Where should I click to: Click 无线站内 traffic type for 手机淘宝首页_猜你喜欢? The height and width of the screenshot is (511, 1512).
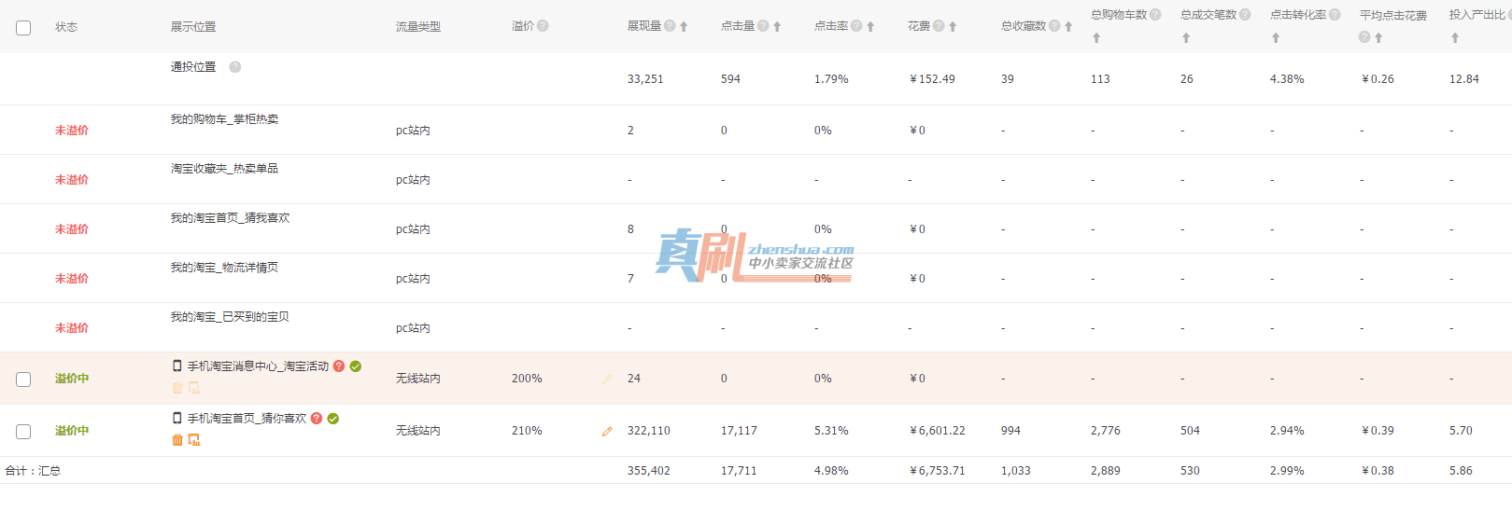pos(418,431)
